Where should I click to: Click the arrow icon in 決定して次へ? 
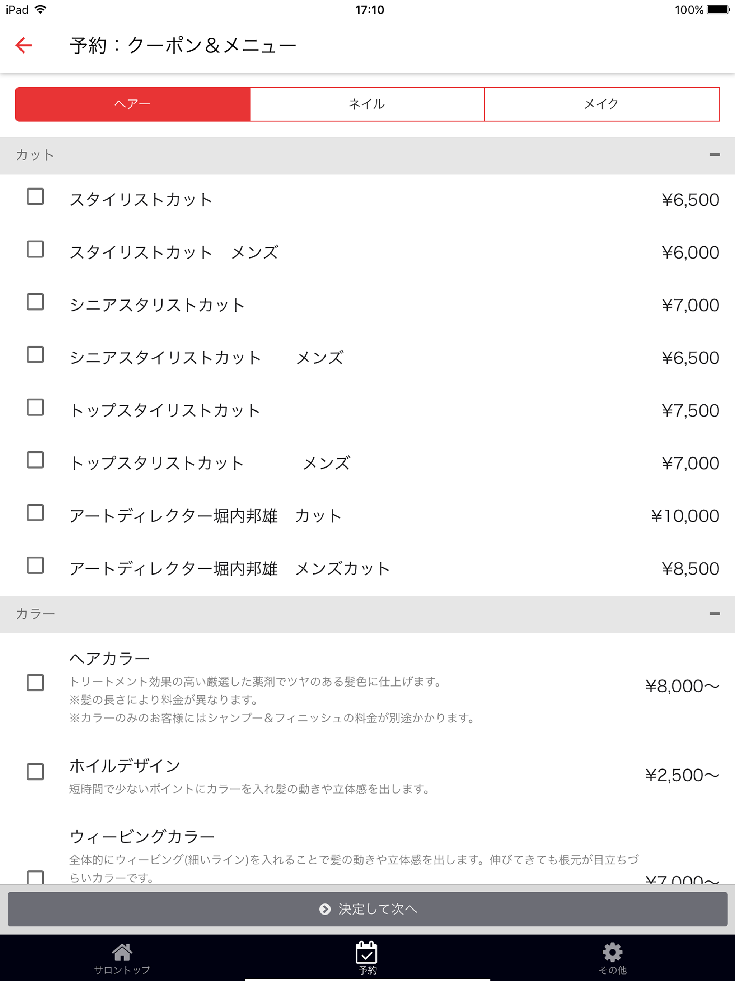(x=325, y=909)
